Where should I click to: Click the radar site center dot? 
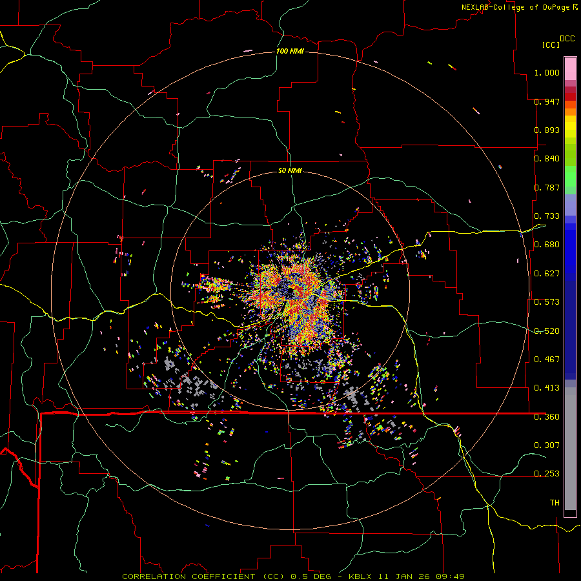(290, 292)
